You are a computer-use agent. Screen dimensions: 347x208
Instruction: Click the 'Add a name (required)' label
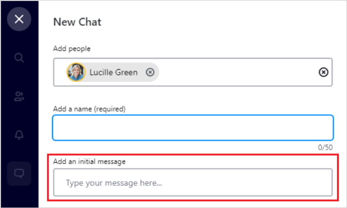[89, 109]
